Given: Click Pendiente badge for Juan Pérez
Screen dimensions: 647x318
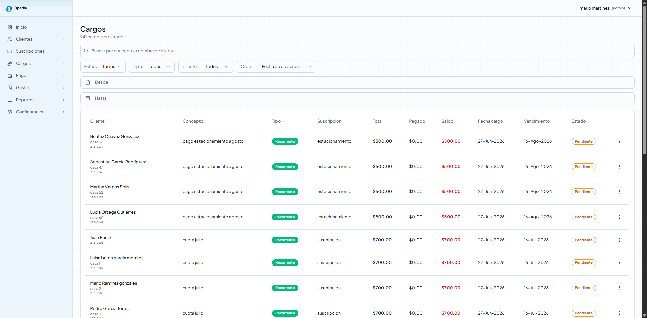Looking at the screenshot, I should click(x=583, y=240).
